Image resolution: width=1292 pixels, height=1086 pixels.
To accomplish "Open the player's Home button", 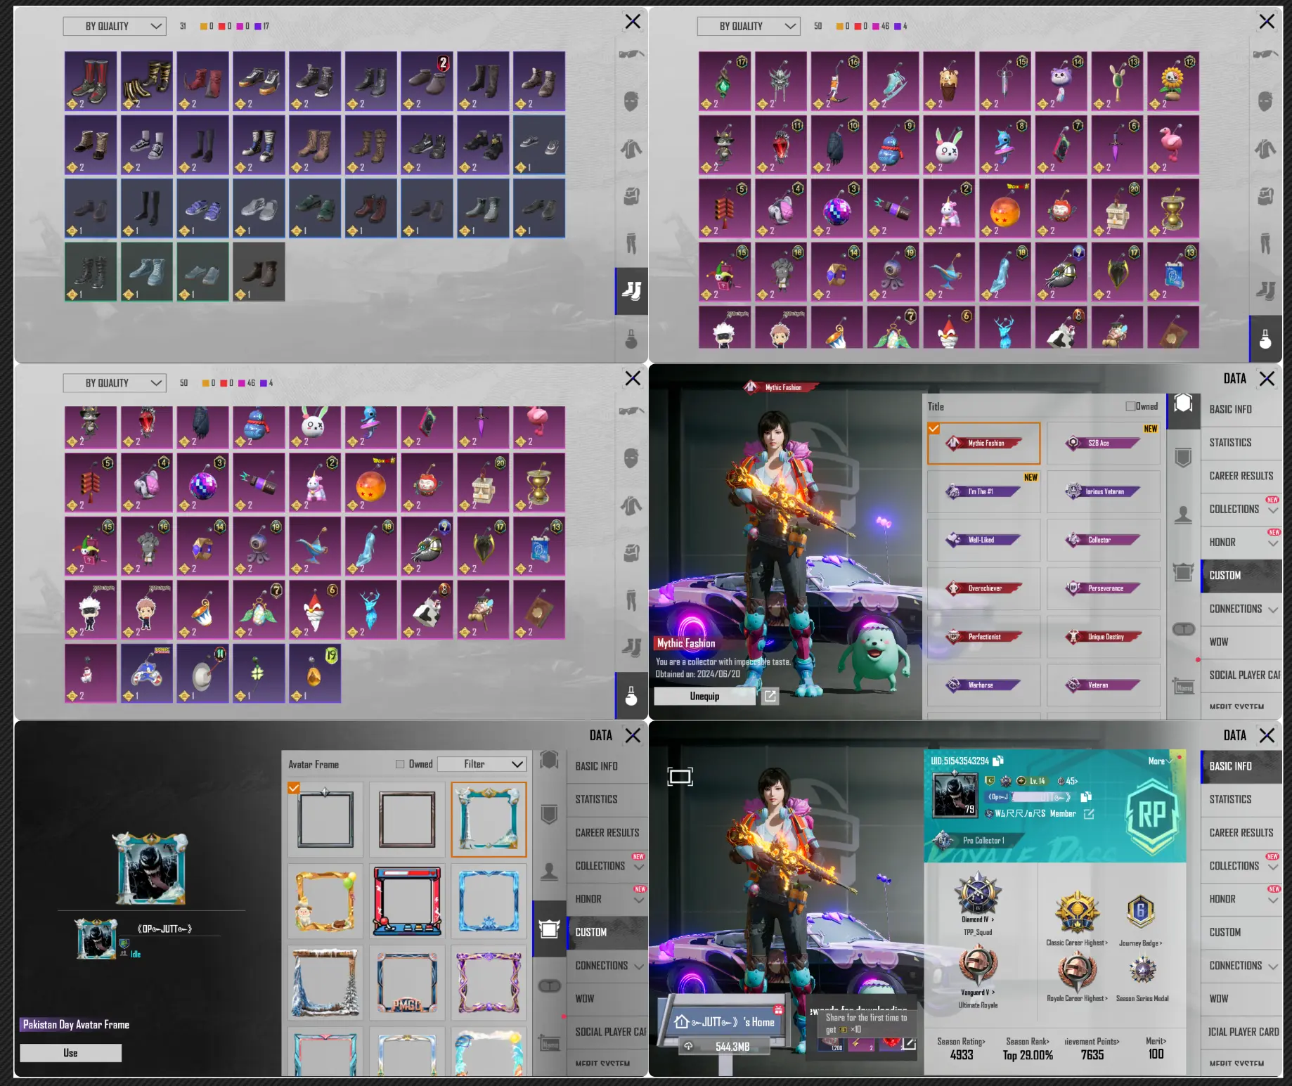I will click(x=724, y=1021).
